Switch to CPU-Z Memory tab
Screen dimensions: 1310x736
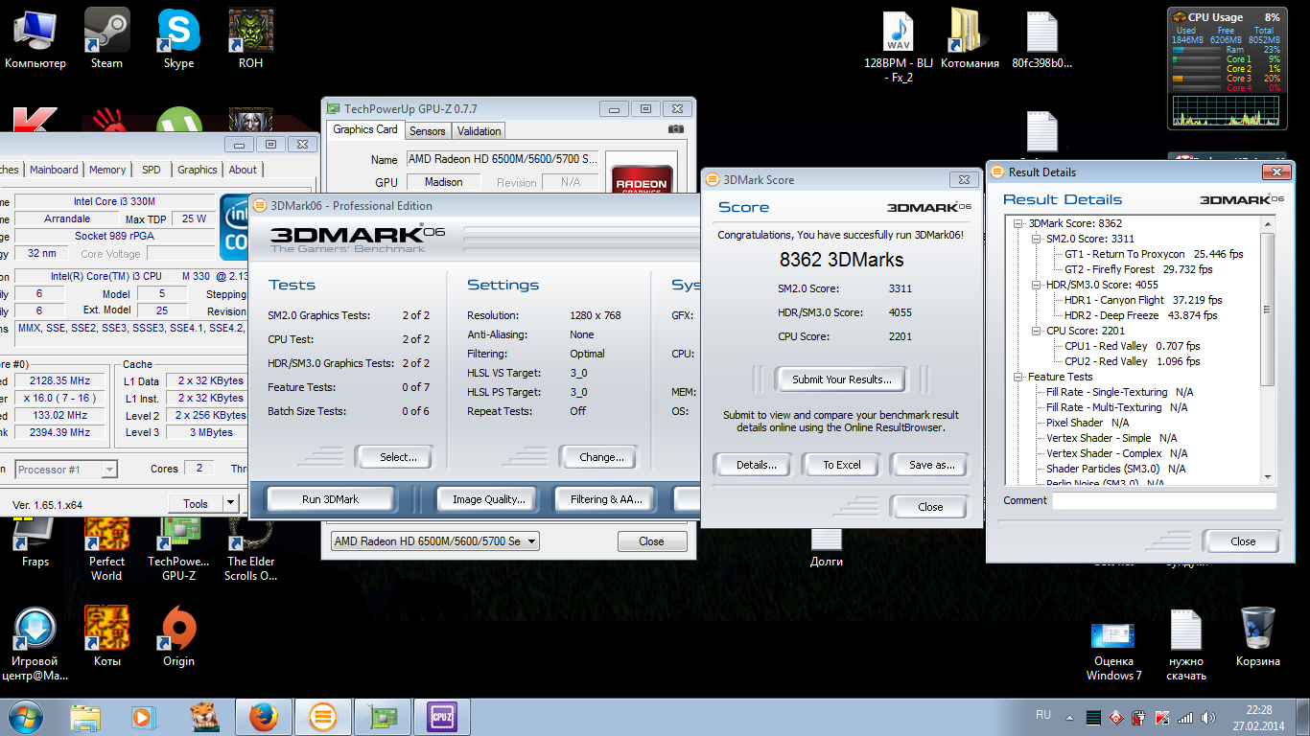[107, 170]
